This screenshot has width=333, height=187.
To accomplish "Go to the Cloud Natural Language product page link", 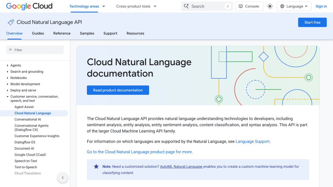I will (x=140, y=152).
